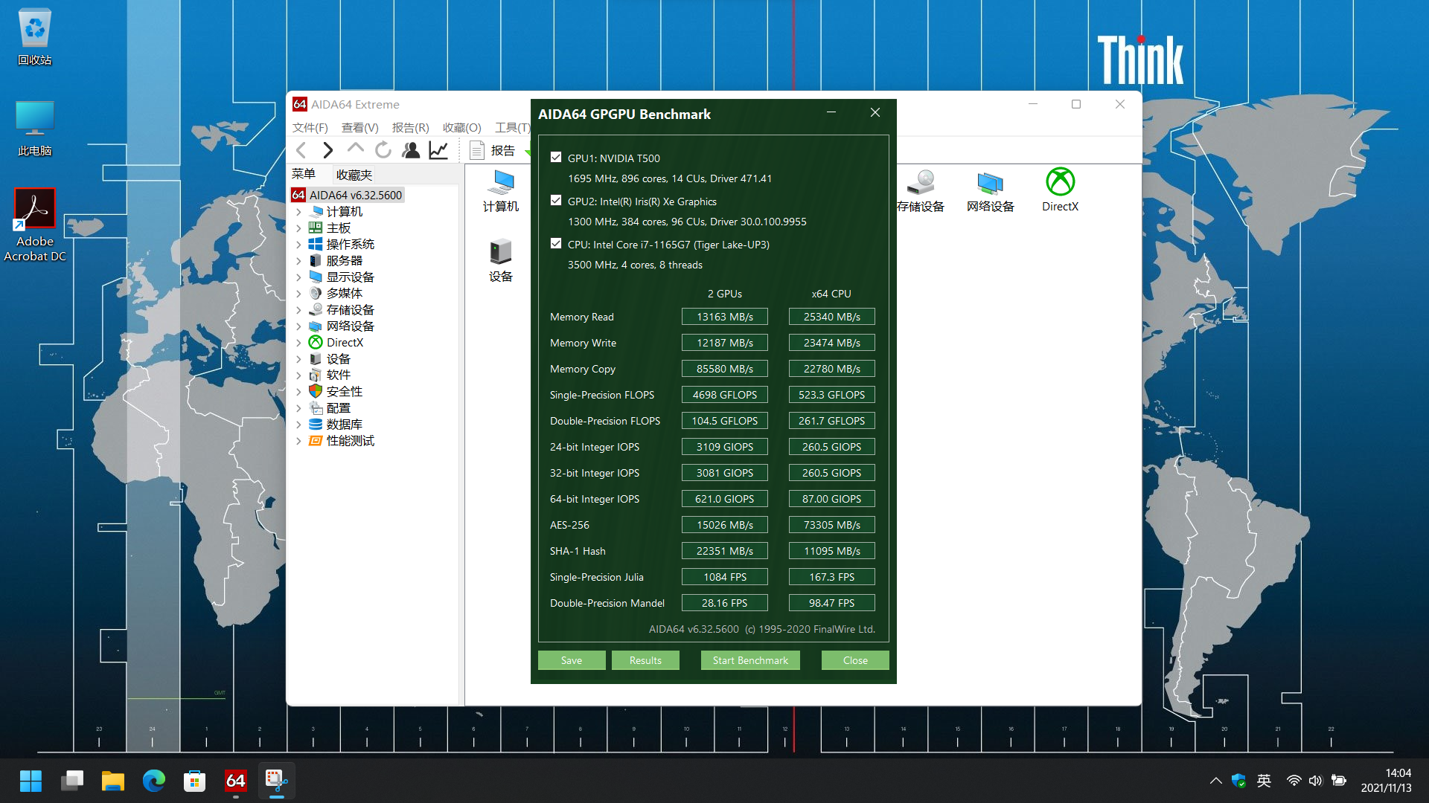This screenshot has height=803, width=1429.
Task: Click the graph chart icon in AIDA64 toolbar
Action: (438, 150)
